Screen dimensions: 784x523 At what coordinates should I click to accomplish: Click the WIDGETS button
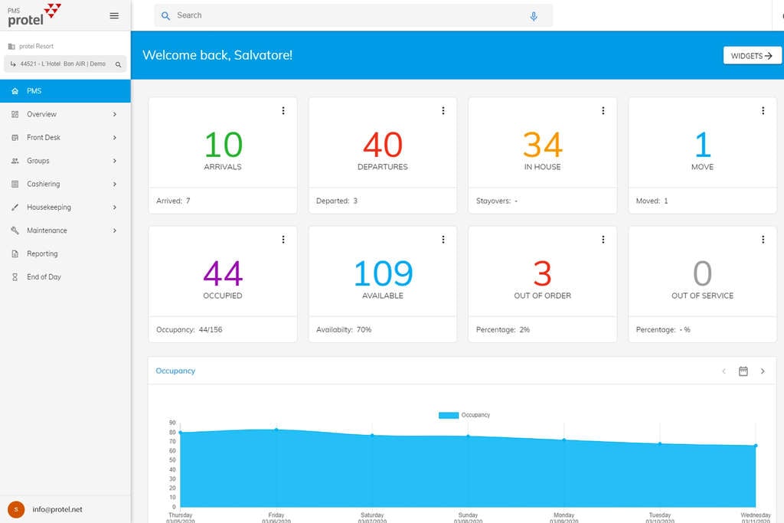[x=752, y=56]
